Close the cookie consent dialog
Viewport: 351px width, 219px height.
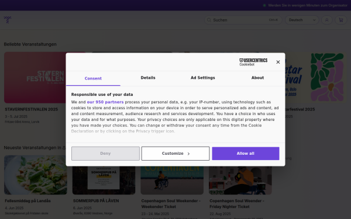coord(278,62)
